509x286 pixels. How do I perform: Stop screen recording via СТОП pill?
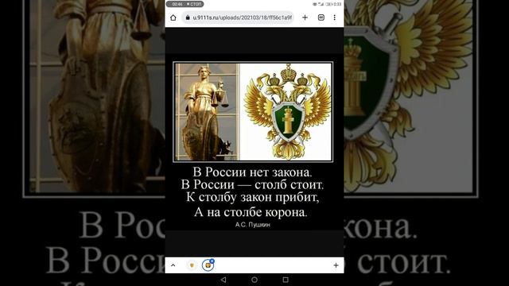pyautogui.click(x=185, y=4)
